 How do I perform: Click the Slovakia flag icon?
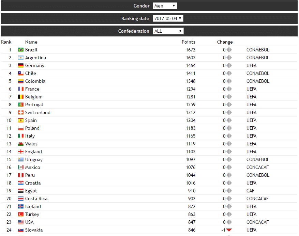point(20,230)
